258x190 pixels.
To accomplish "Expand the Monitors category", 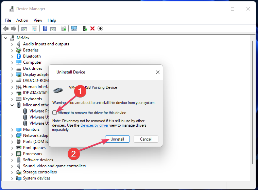I will pyautogui.click(x=12, y=130).
